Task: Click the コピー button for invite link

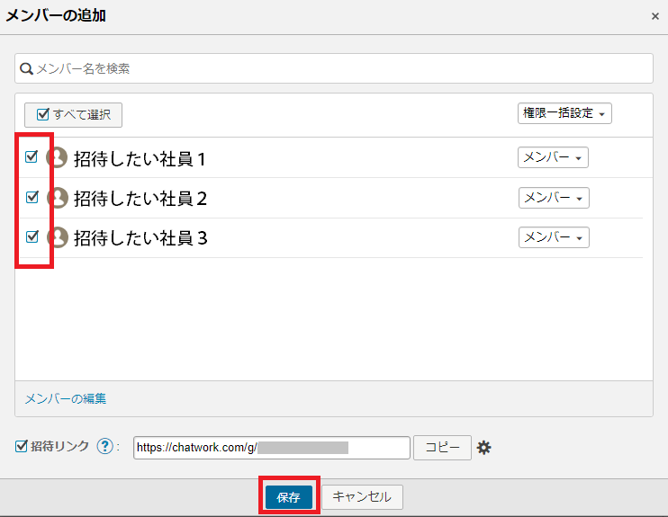Action: (x=442, y=448)
